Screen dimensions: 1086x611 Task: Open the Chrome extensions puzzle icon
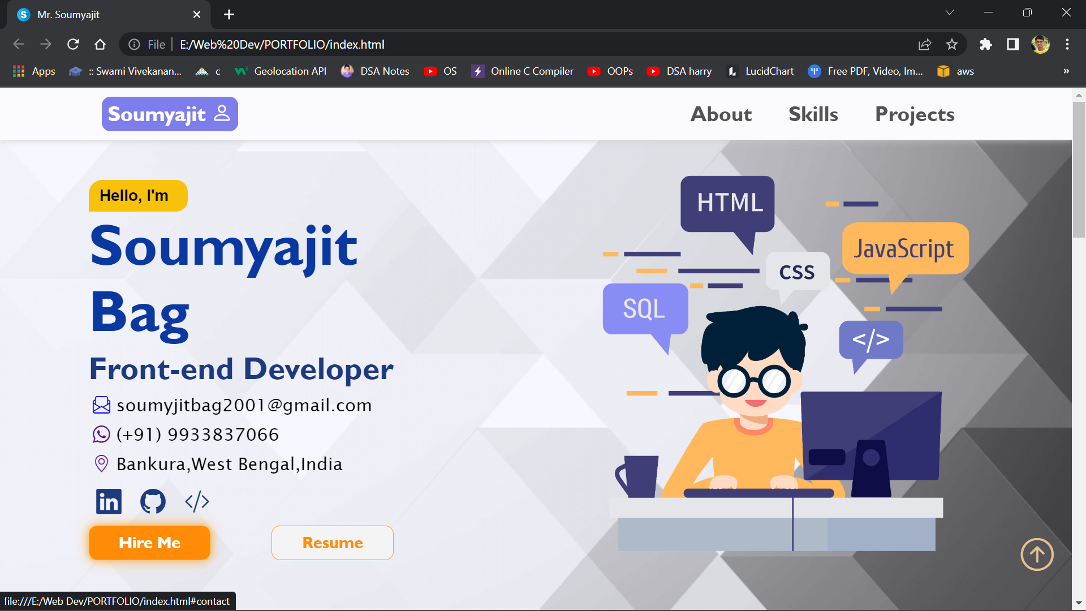(x=986, y=44)
